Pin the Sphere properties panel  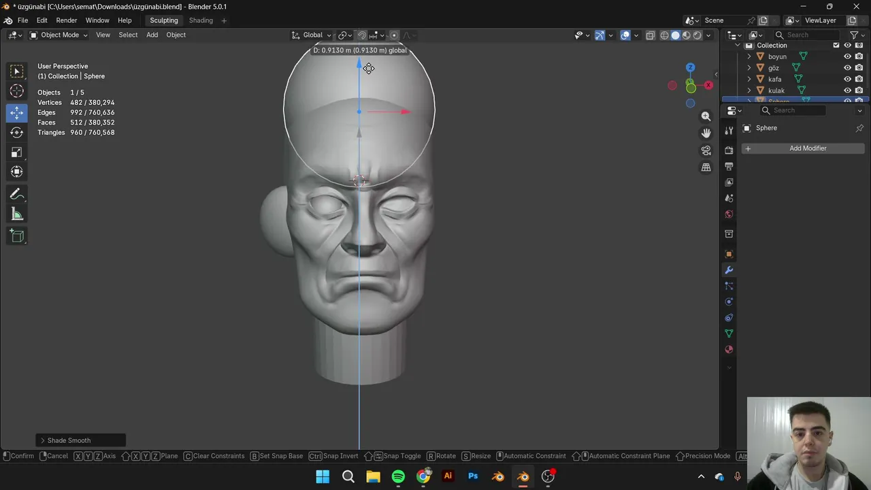[859, 128]
